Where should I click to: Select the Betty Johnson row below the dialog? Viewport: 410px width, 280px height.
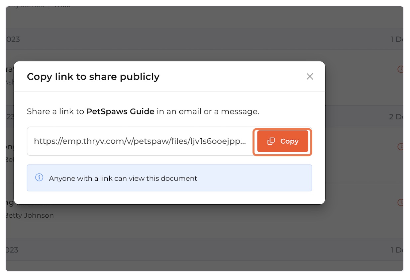click(x=205, y=211)
